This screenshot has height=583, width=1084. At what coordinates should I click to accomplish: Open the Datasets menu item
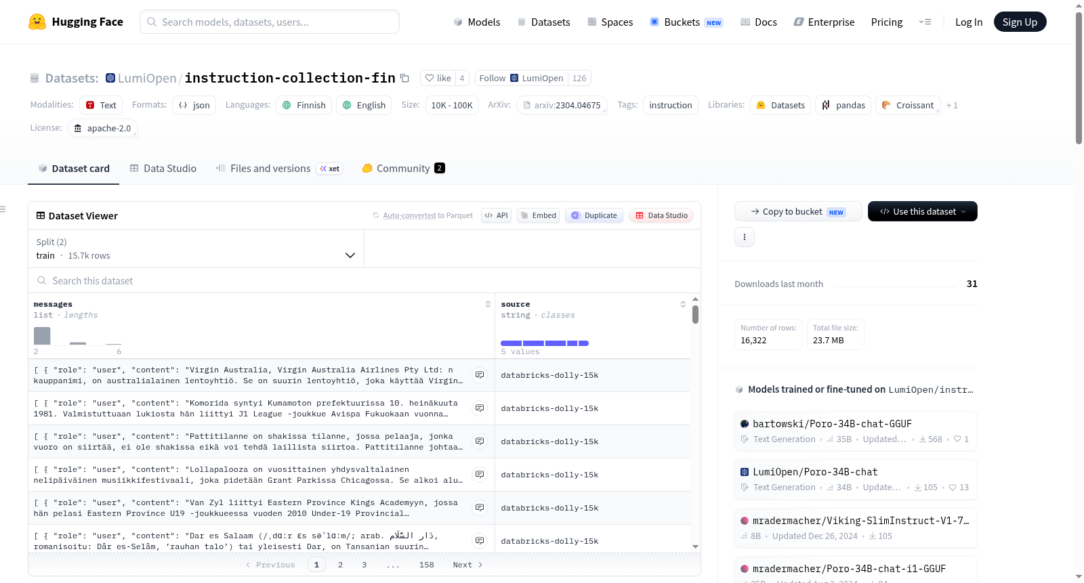(543, 22)
